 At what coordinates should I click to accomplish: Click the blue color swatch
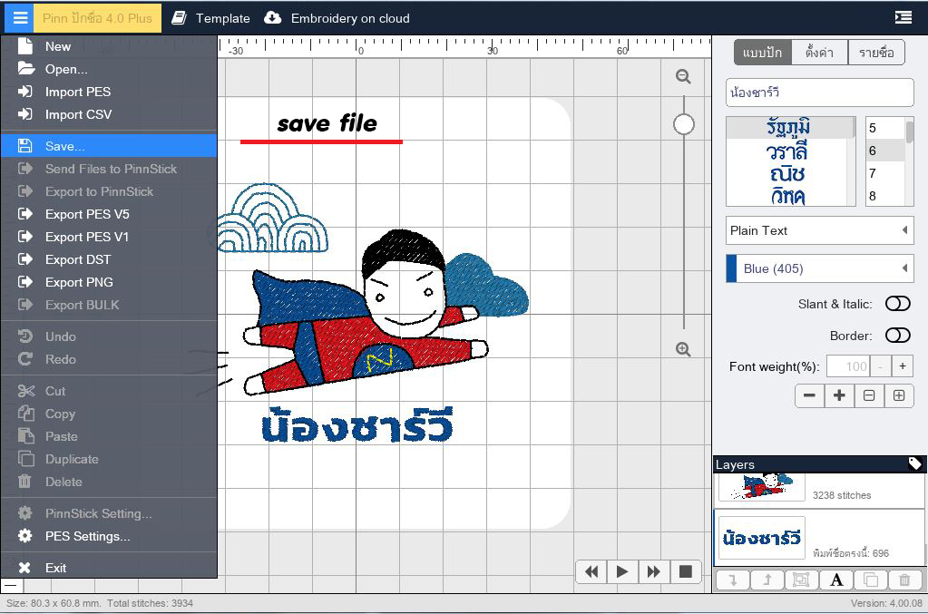731,268
